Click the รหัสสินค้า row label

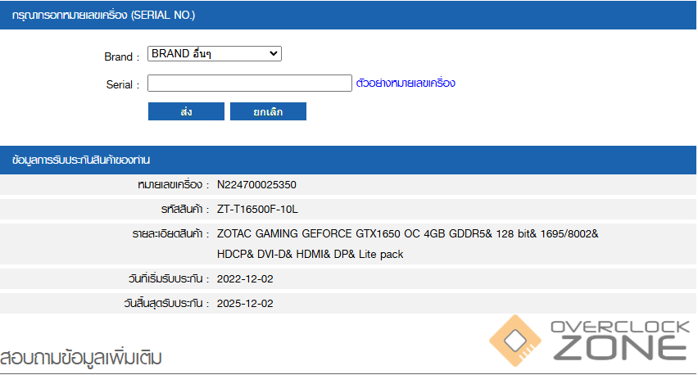click(184, 210)
